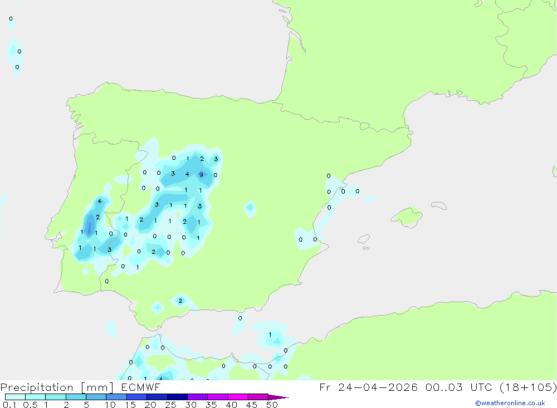Image resolution: width=557 pixels, height=408 pixels.
Task: Click the 30–35 mm violet legend swatch
Action: point(197,397)
